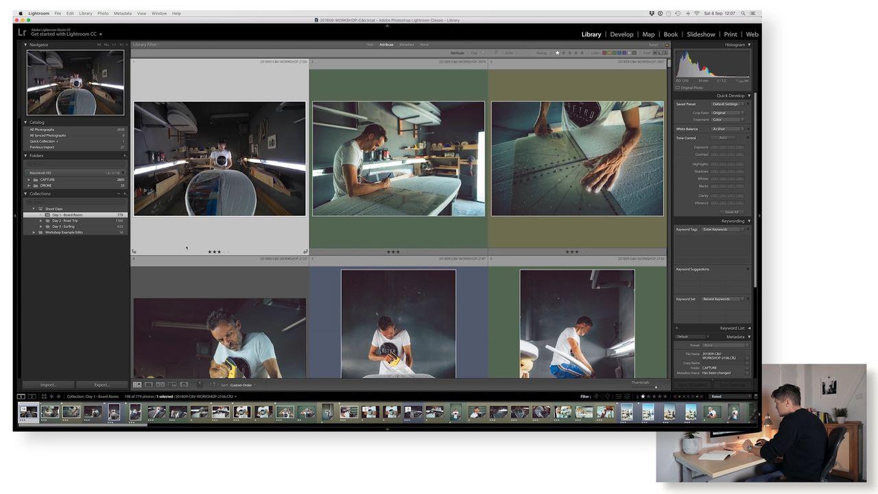Select Metadata tab in Library Filter
The height and width of the screenshot is (494, 878).
[407, 45]
